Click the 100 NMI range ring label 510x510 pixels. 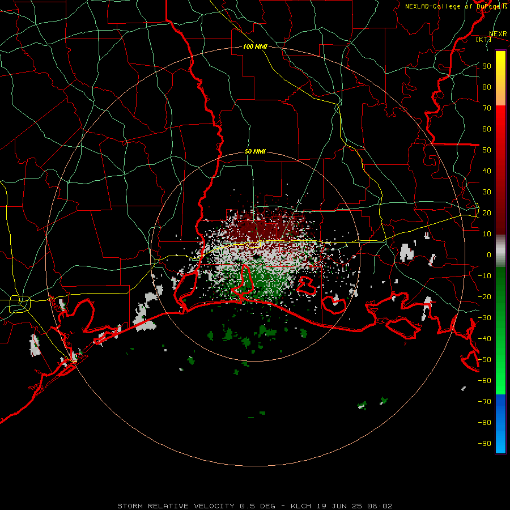point(255,46)
